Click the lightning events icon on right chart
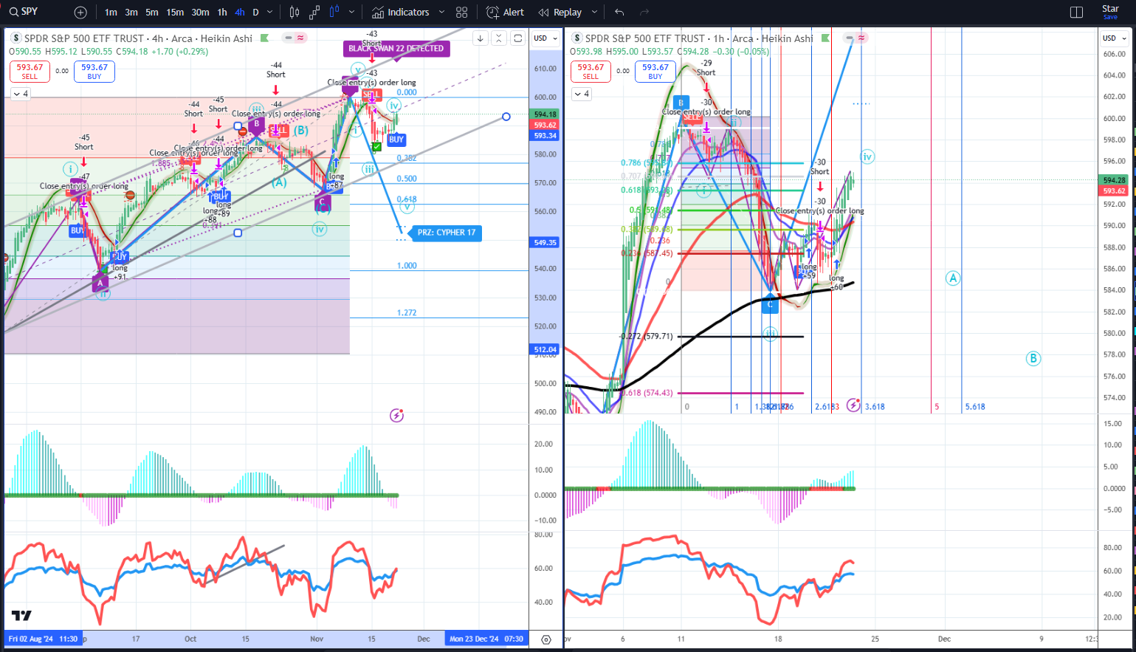 853,405
